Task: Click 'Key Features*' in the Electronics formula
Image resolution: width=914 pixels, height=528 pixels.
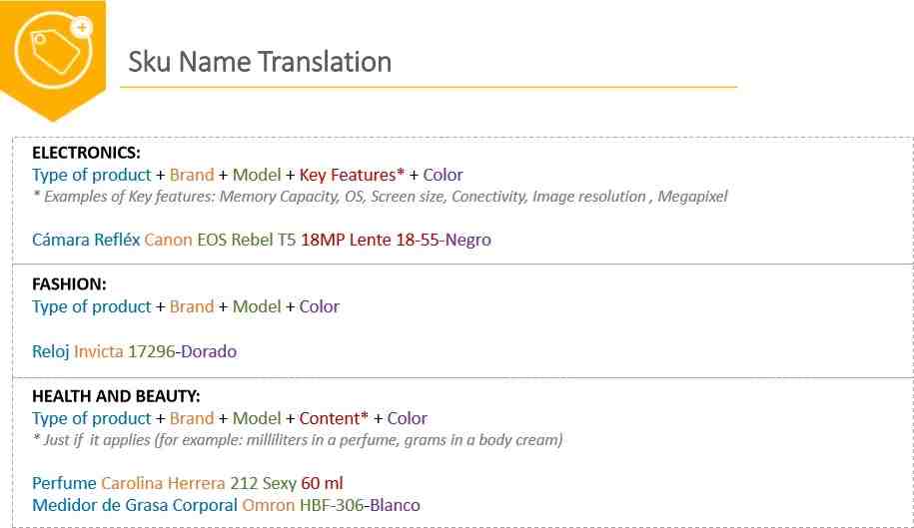Action: click(x=352, y=175)
